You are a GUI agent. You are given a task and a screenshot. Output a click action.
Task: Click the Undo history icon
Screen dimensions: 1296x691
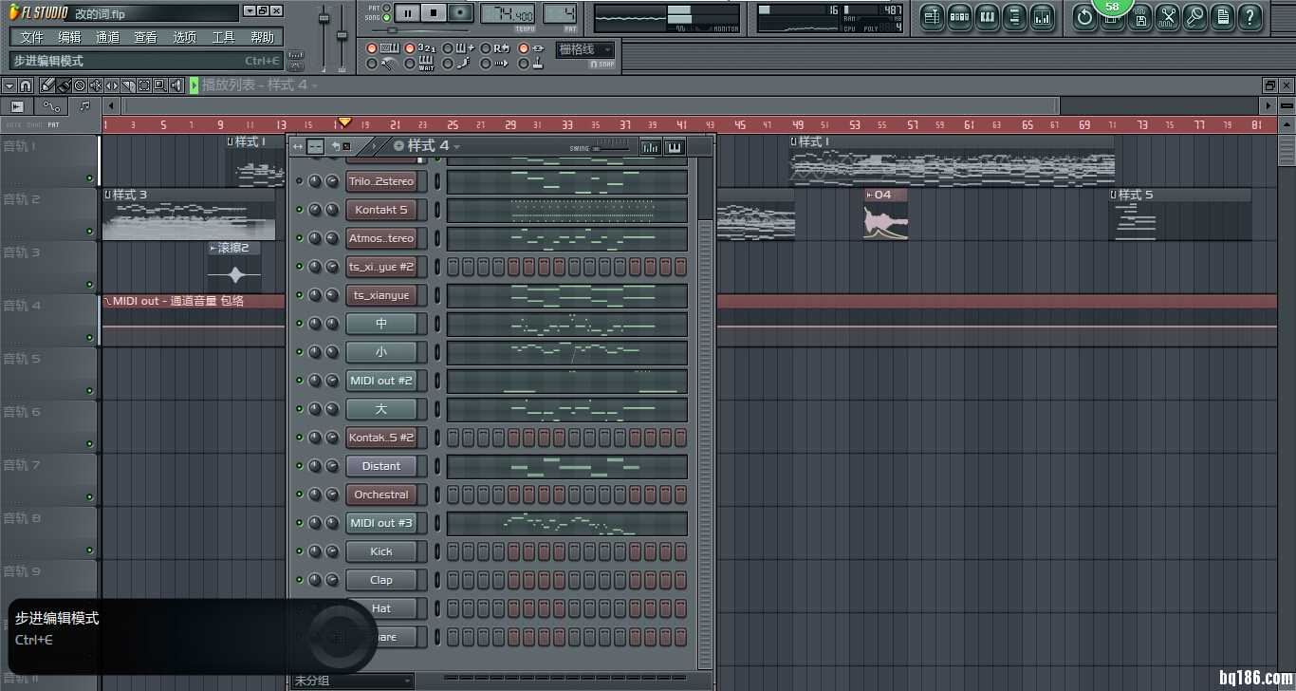click(x=1085, y=16)
